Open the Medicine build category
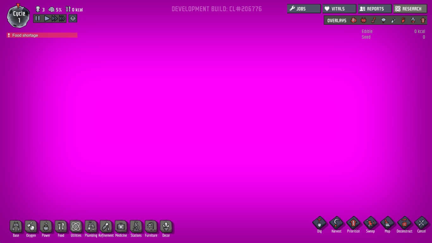 point(121,227)
